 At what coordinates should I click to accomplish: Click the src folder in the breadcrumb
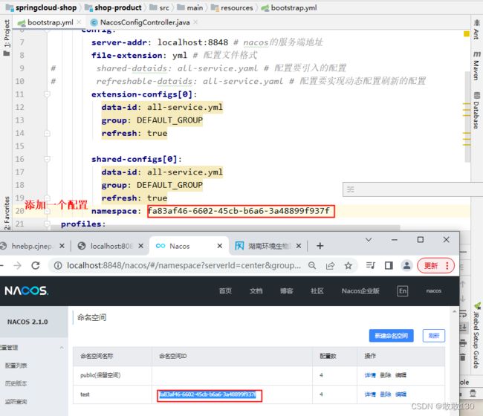tap(160, 7)
